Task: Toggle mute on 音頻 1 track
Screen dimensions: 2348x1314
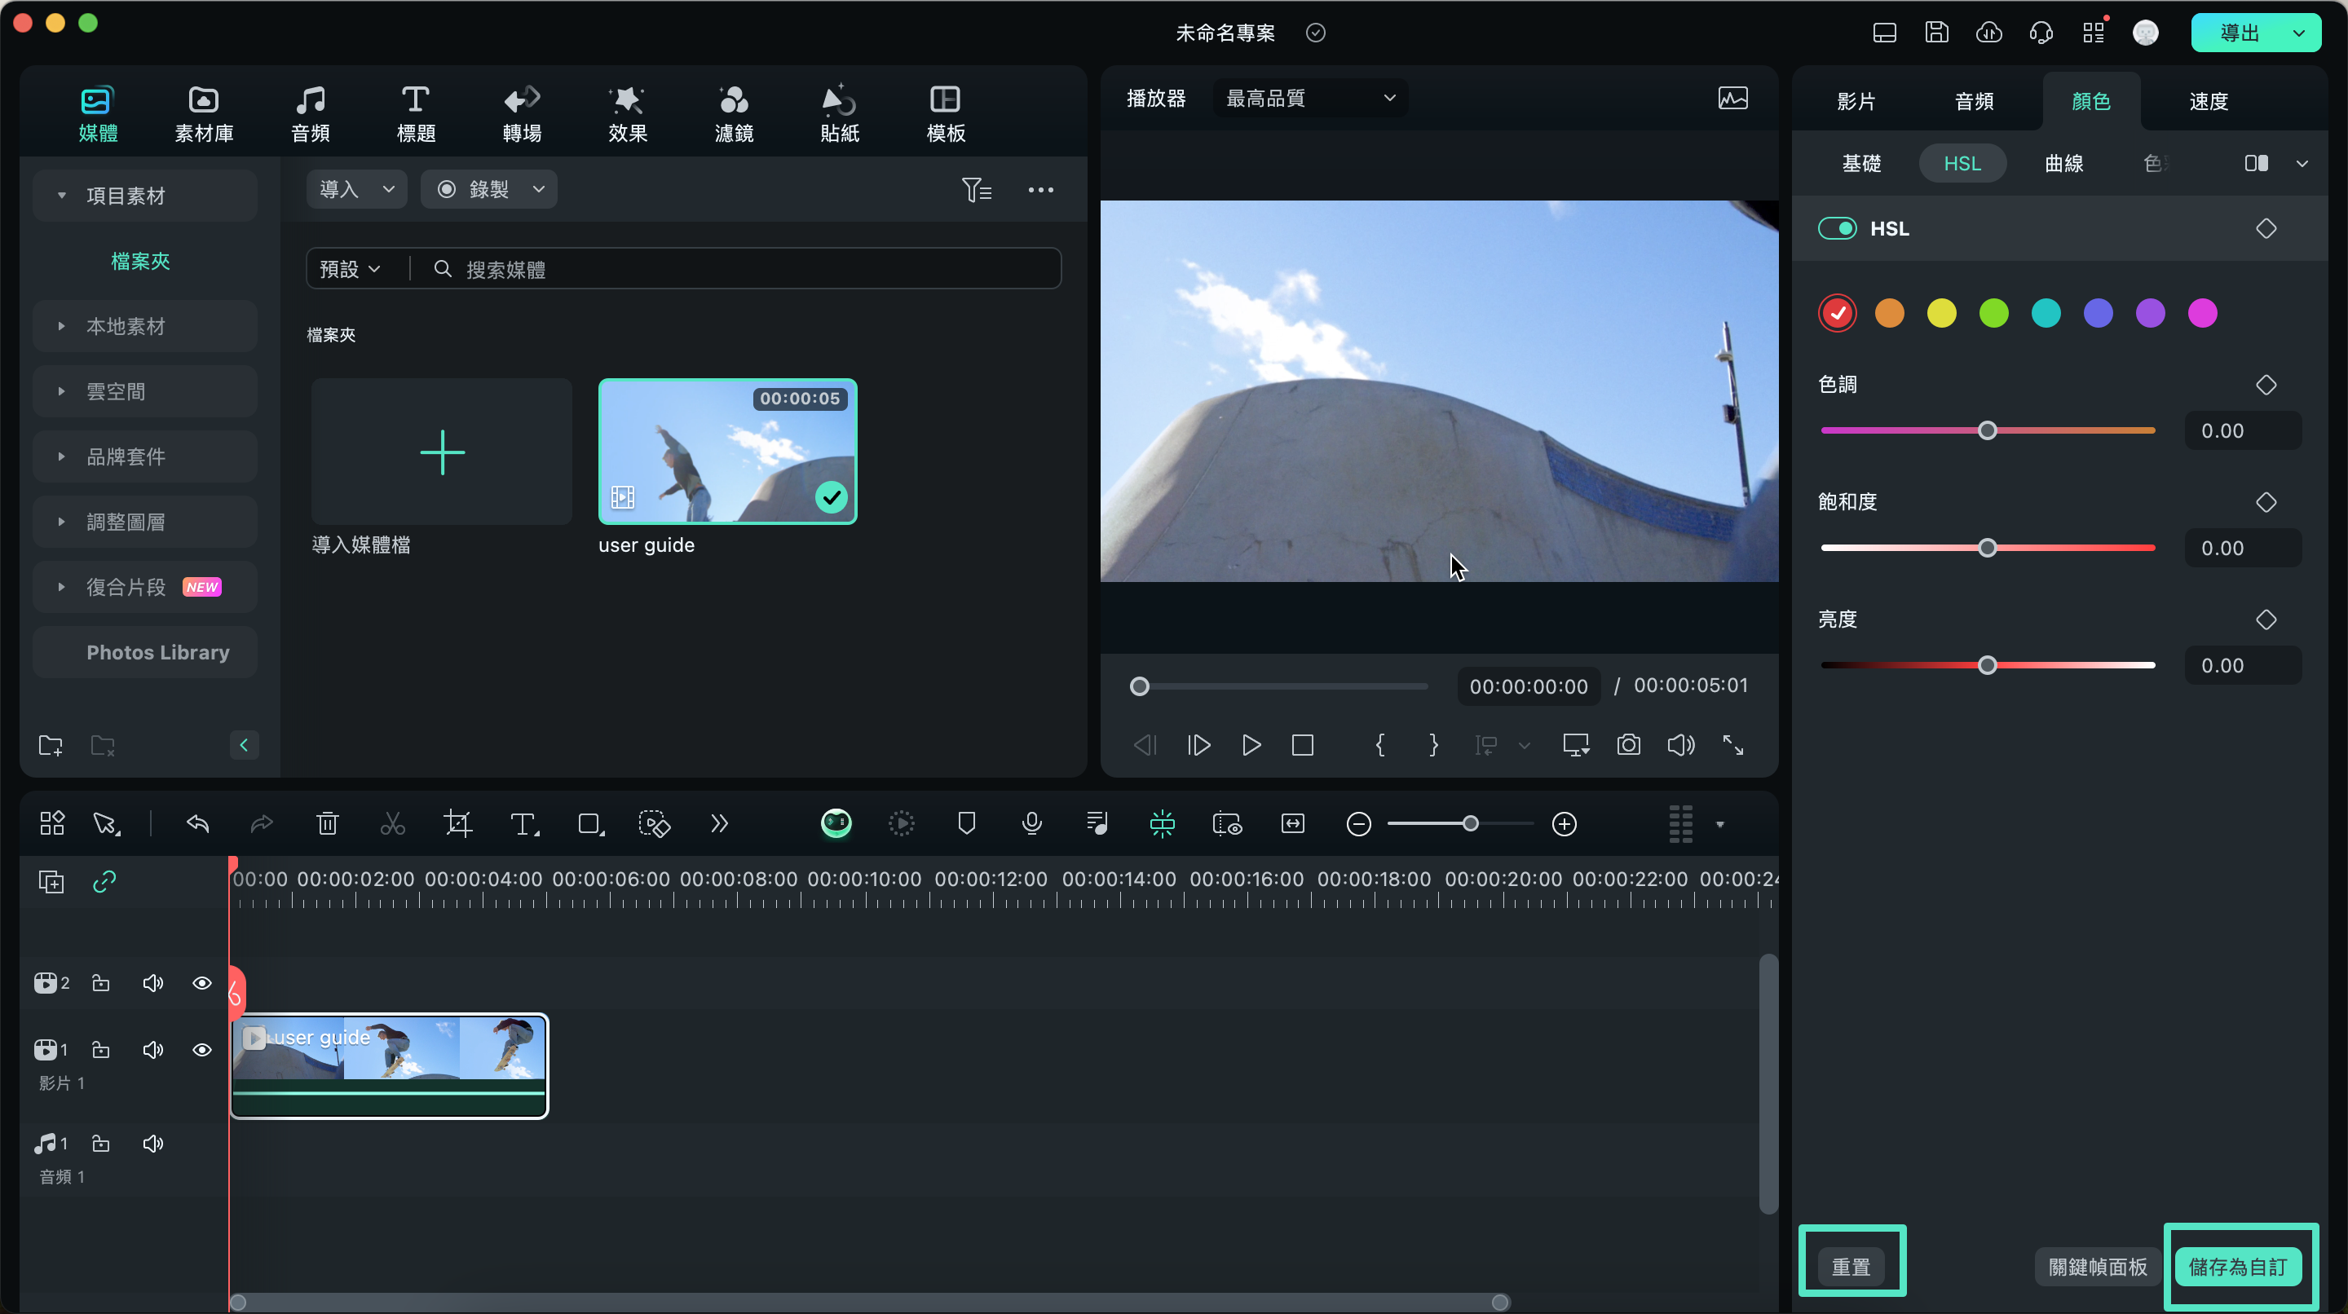Action: click(x=150, y=1143)
